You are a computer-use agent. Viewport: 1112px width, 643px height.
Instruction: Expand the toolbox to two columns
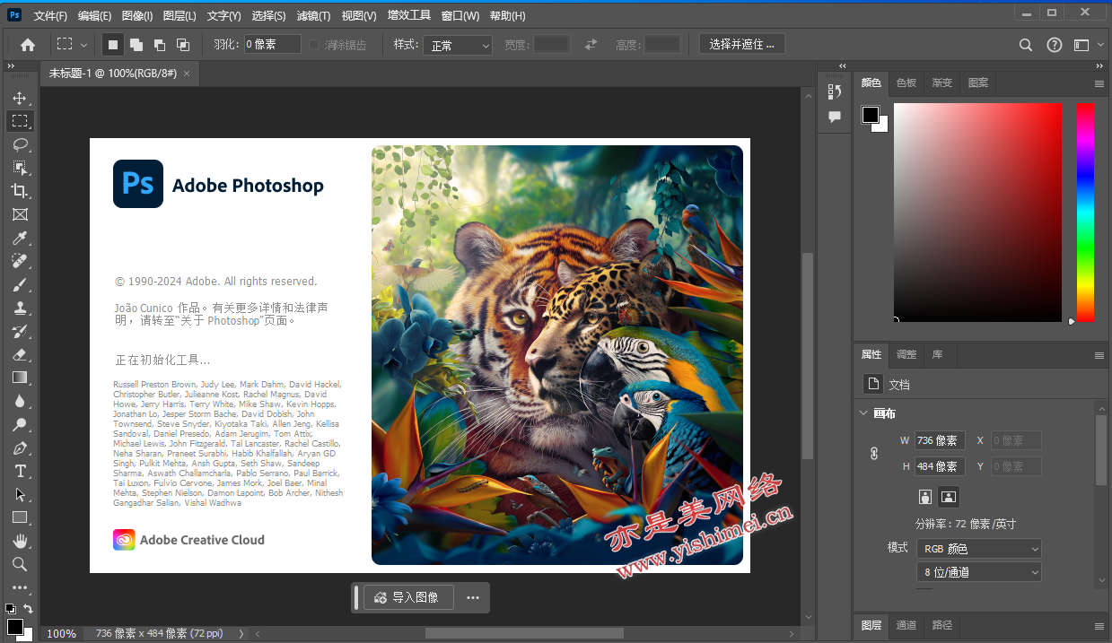click(10, 65)
